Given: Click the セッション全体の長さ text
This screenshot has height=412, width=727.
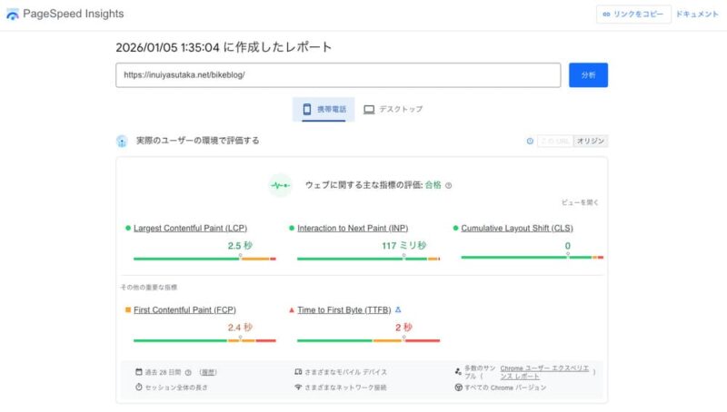Looking at the screenshot, I should point(176,387).
